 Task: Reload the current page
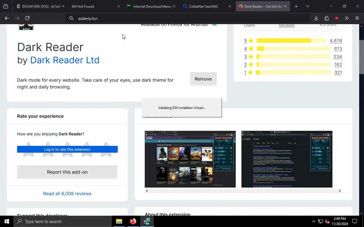pos(27,18)
